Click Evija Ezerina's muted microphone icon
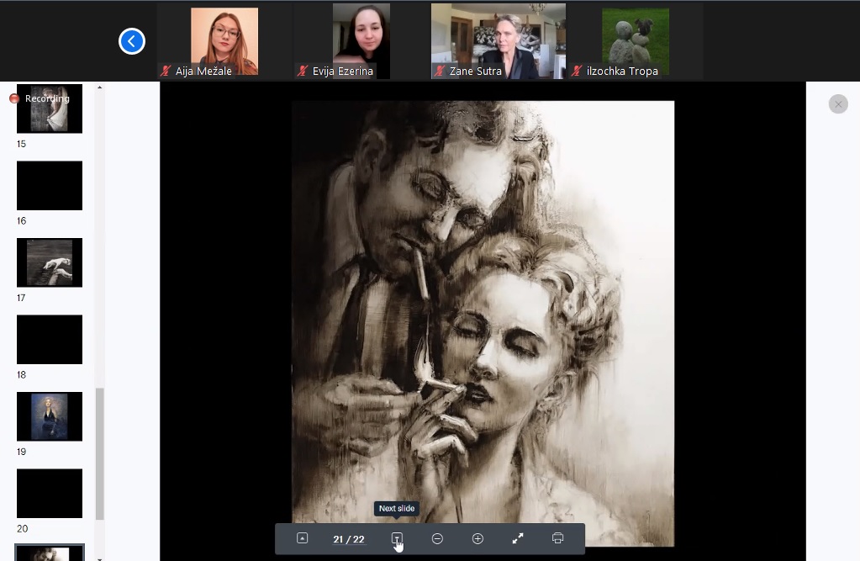860x561 pixels. tap(303, 71)
